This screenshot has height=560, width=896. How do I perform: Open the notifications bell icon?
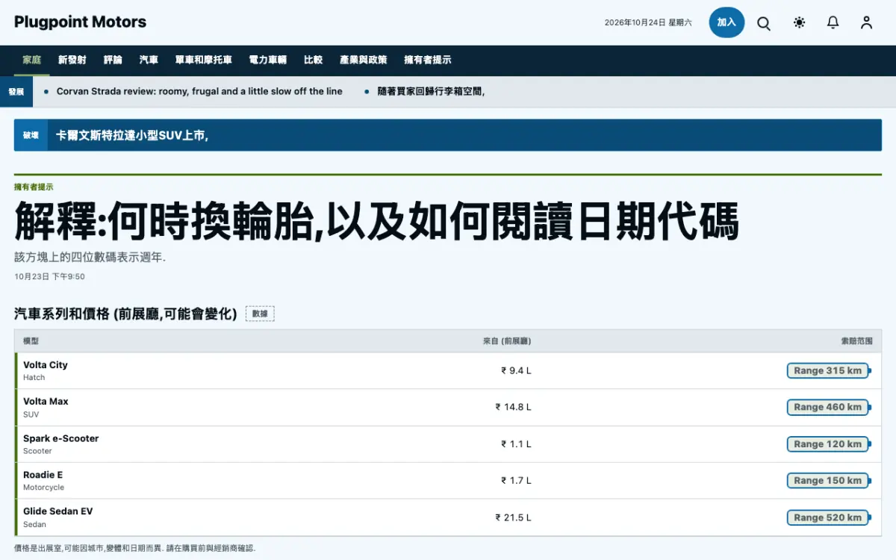(833, 23)
